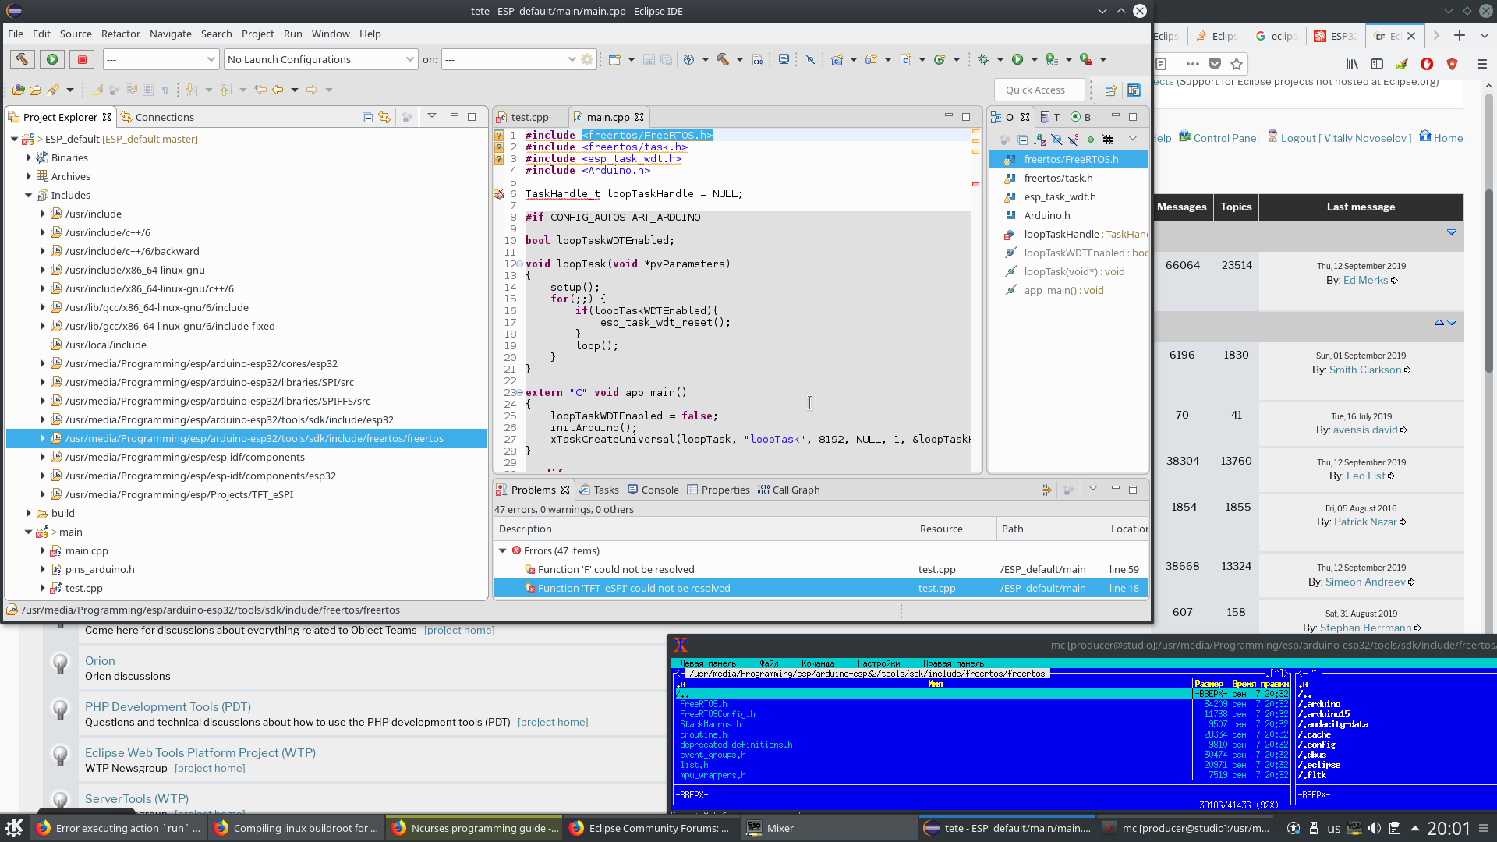Toggle Hide Non-Public Members in Outline
Image resolution: width=1497 pixels, height=842 pixels.
pyautogui.click(x=1091, y=140)
